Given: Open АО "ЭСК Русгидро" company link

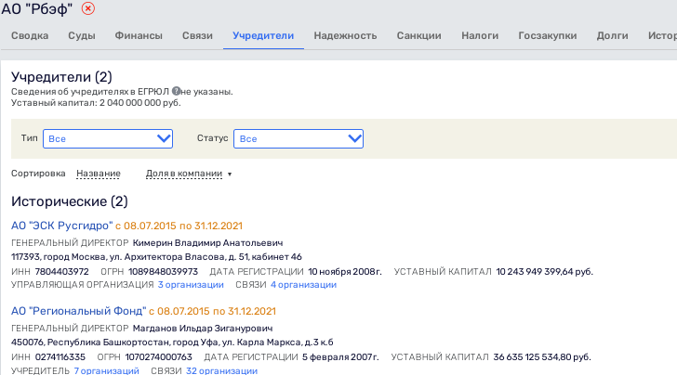Looking at the screenshot, I should pos(61,226).
